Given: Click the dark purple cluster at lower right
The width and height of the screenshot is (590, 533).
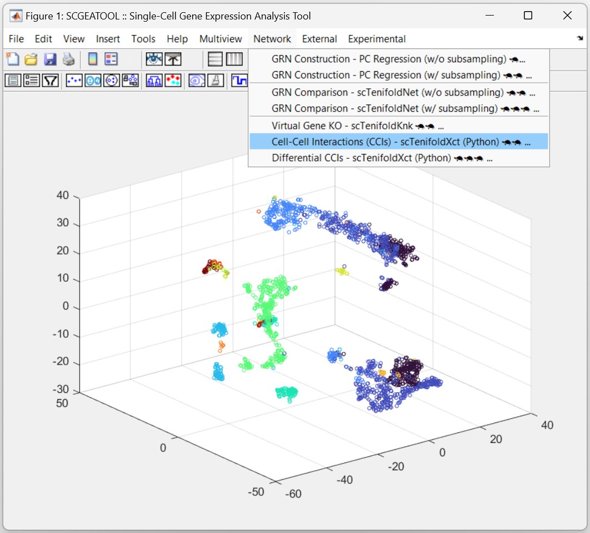Looking at the screenshot, I should click(407, 371).
